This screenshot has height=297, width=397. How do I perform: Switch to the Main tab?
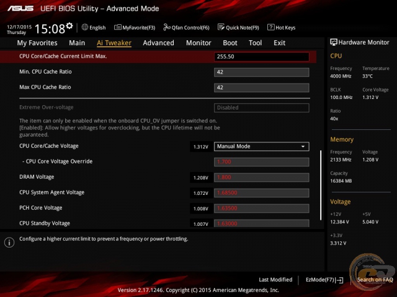(x=77, y=43)
